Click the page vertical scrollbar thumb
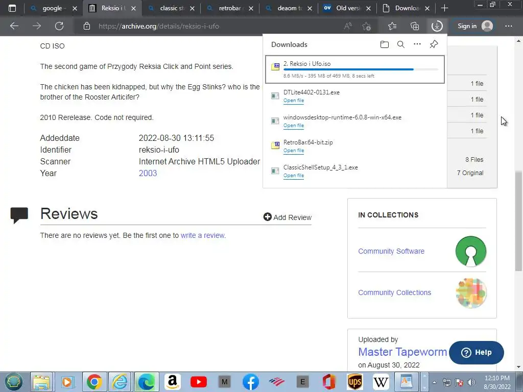Screen dimensions: 523x392 tap(518, 220)
